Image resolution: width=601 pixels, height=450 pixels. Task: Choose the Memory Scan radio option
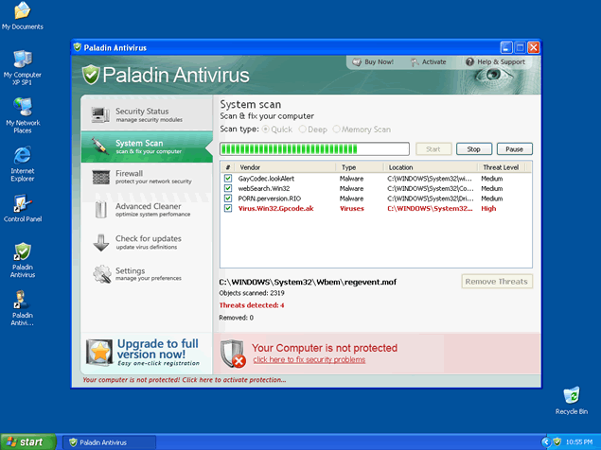[x=335, y=129]
